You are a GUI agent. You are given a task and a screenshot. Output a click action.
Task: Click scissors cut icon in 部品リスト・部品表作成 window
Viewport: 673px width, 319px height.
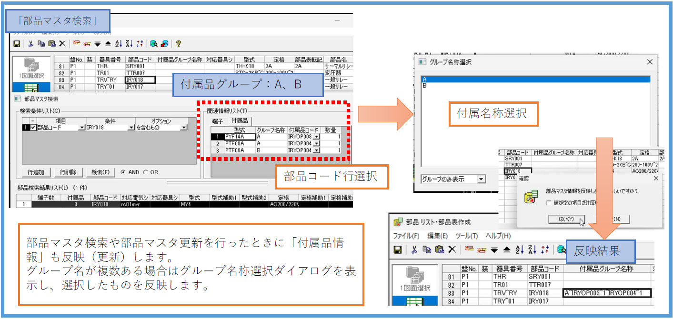[x=414, y=249]
